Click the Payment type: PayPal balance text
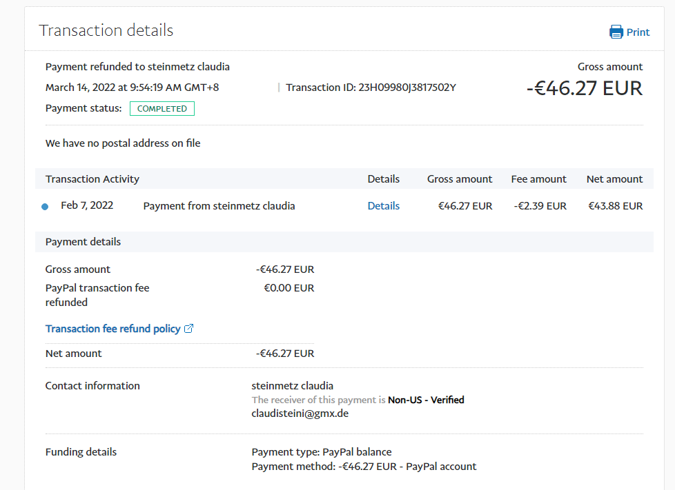 [x=322, y=452]
